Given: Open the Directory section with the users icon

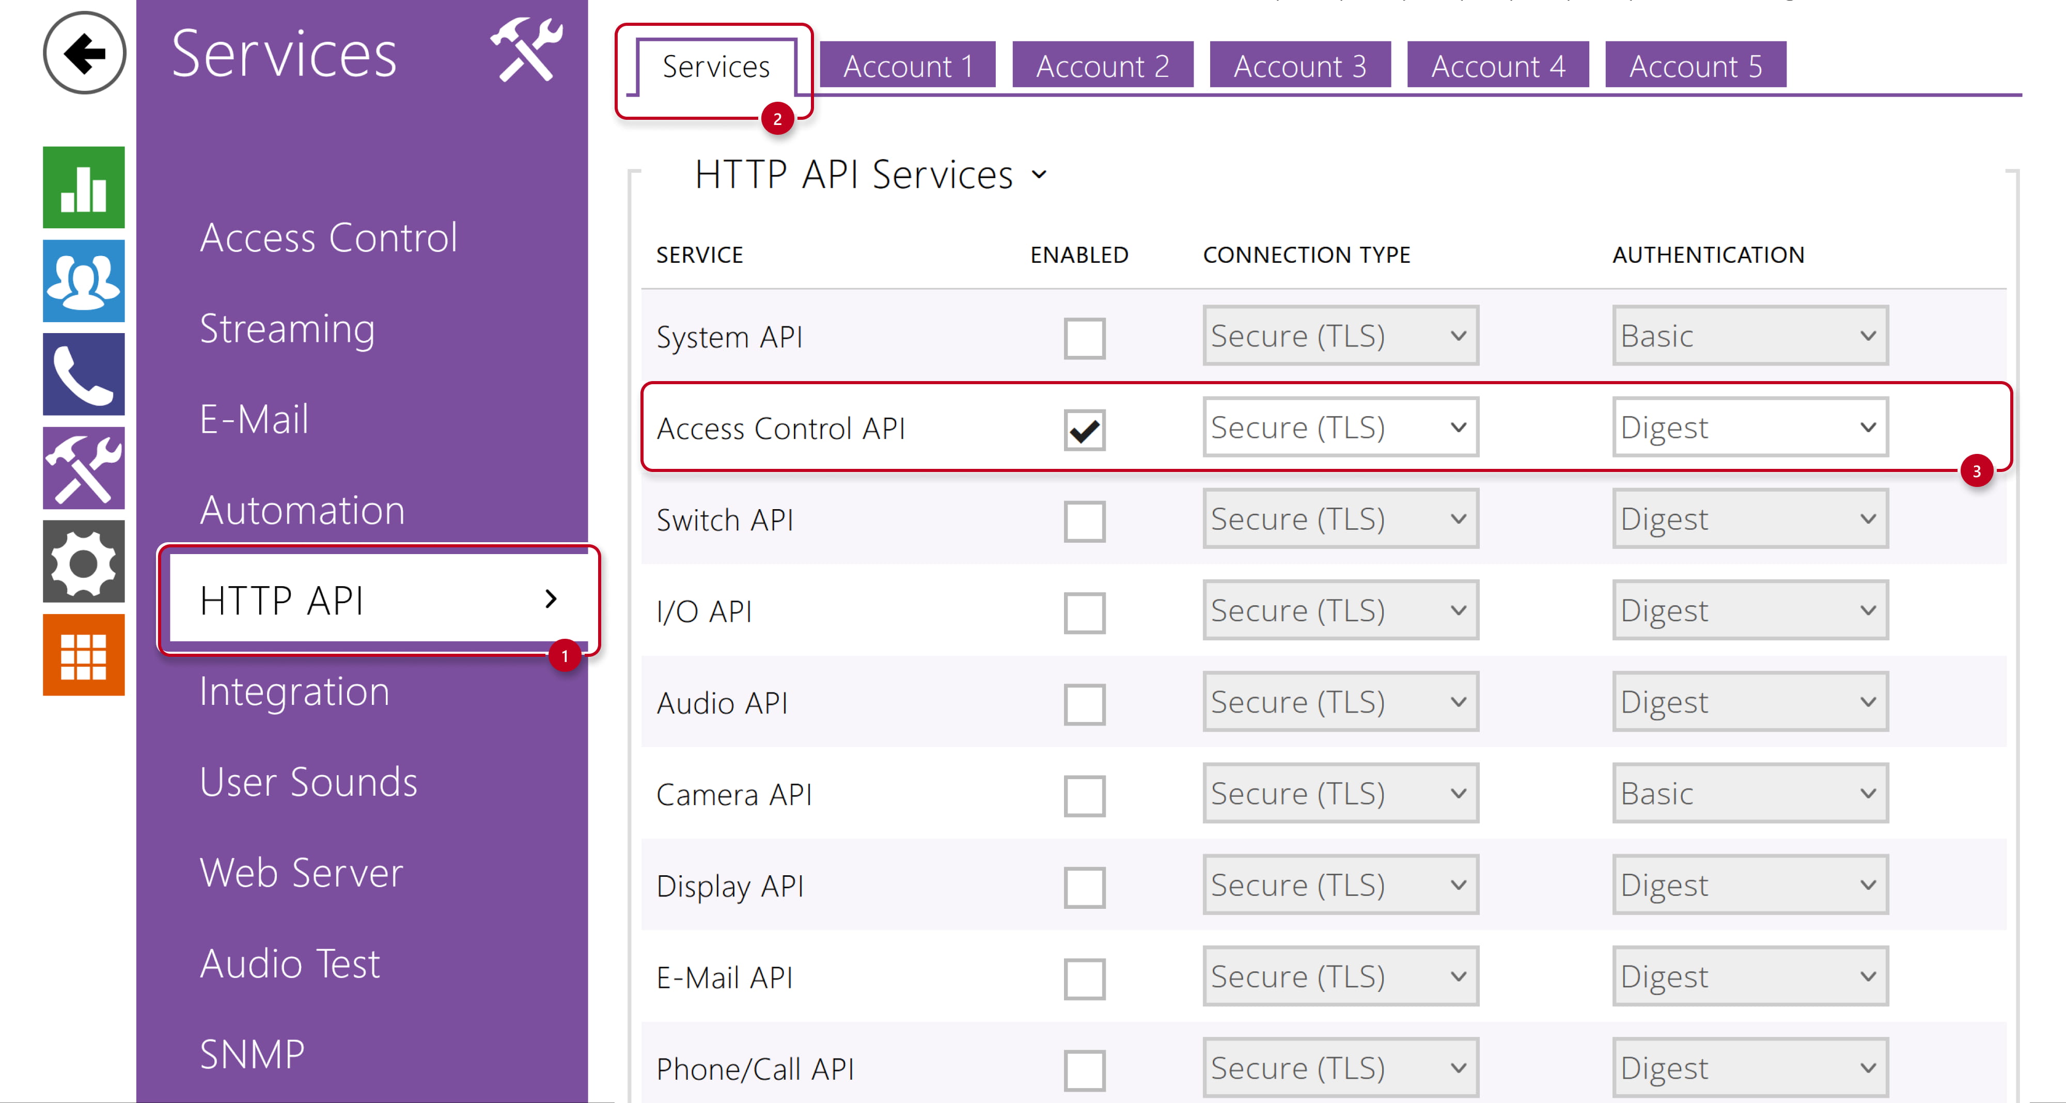Looking at the screenshot, I should point(84,280).
